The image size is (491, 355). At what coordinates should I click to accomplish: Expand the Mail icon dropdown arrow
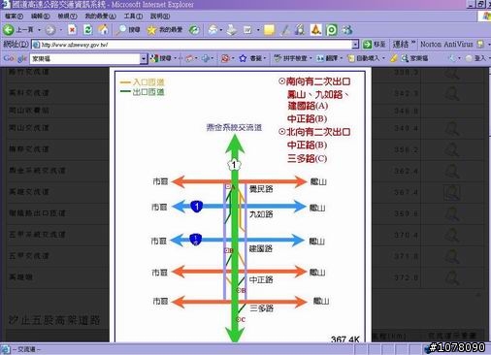pyautogui.click(x=221, y=30)
